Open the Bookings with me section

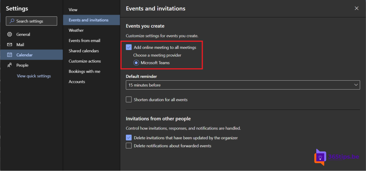(x=84, y=71)
